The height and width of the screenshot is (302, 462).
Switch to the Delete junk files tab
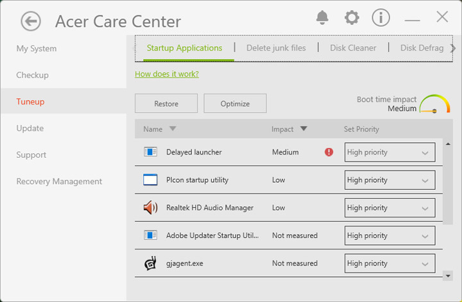276,48
